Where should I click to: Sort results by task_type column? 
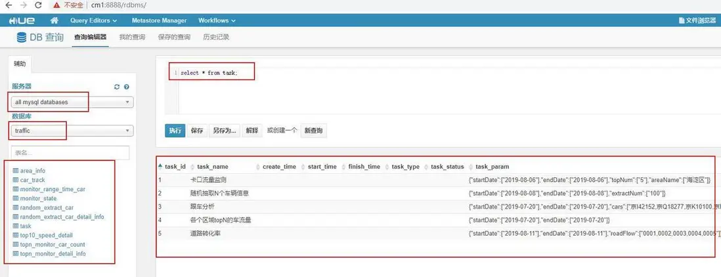[x=406, y=167]
